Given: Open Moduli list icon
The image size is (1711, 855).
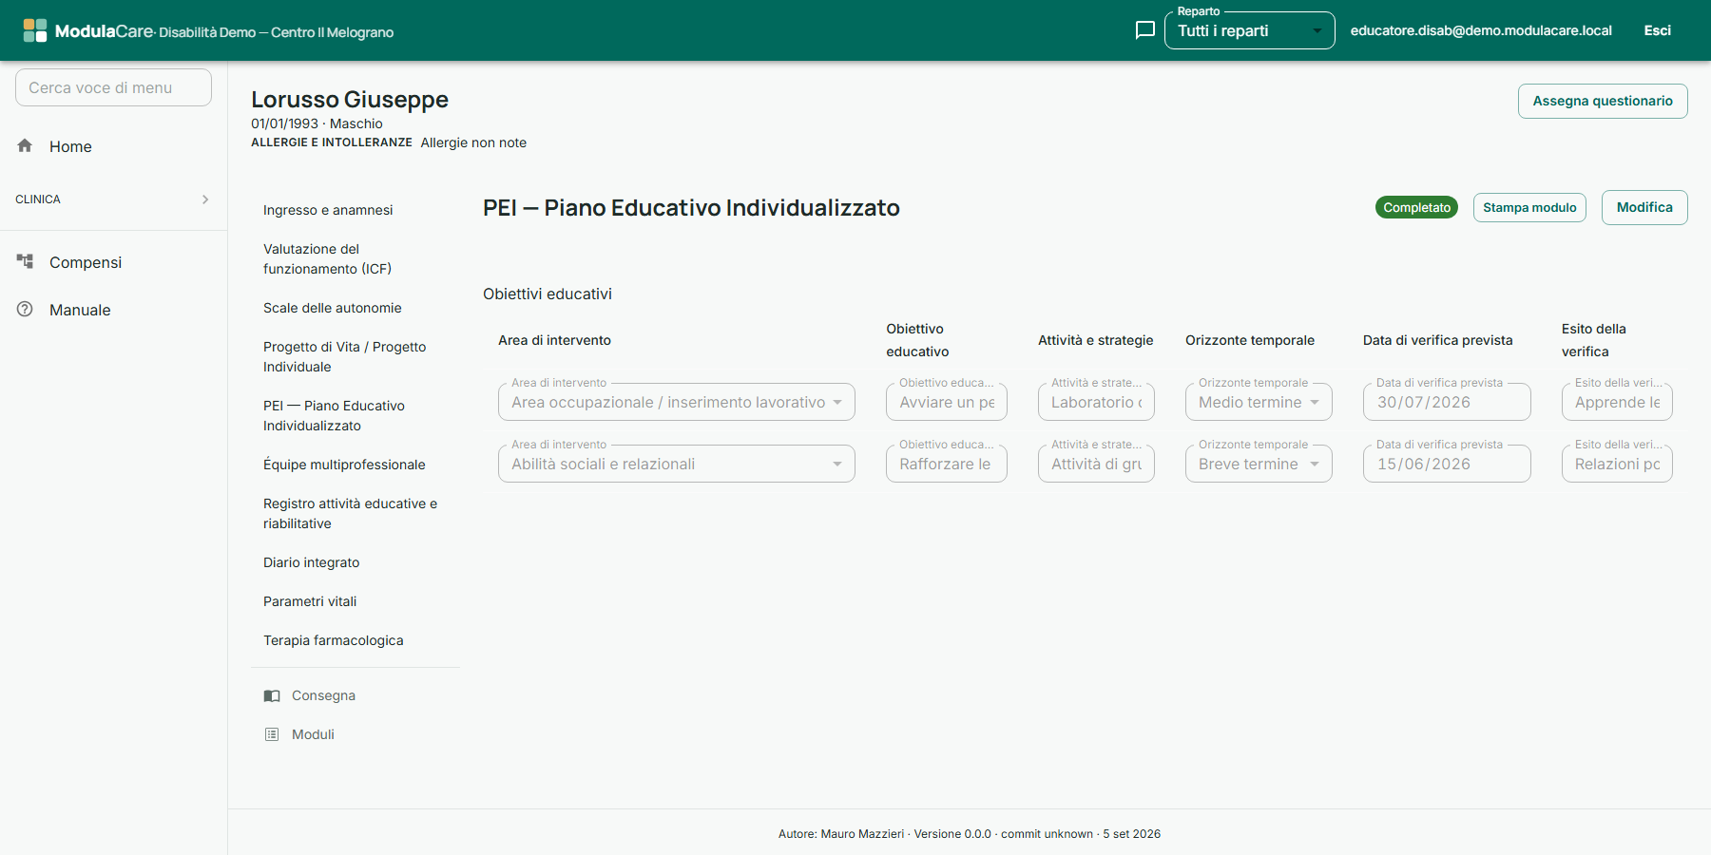Looking at the screenshot, I should (272, 734).
